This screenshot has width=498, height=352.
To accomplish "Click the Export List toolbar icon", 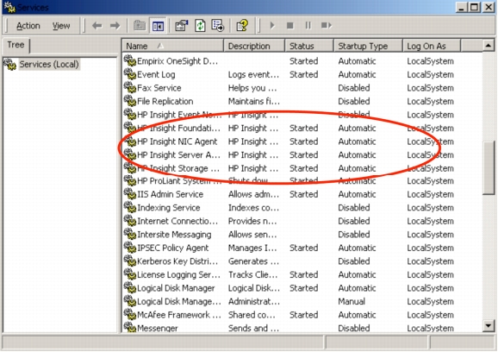I will click(x=218, y=25).
